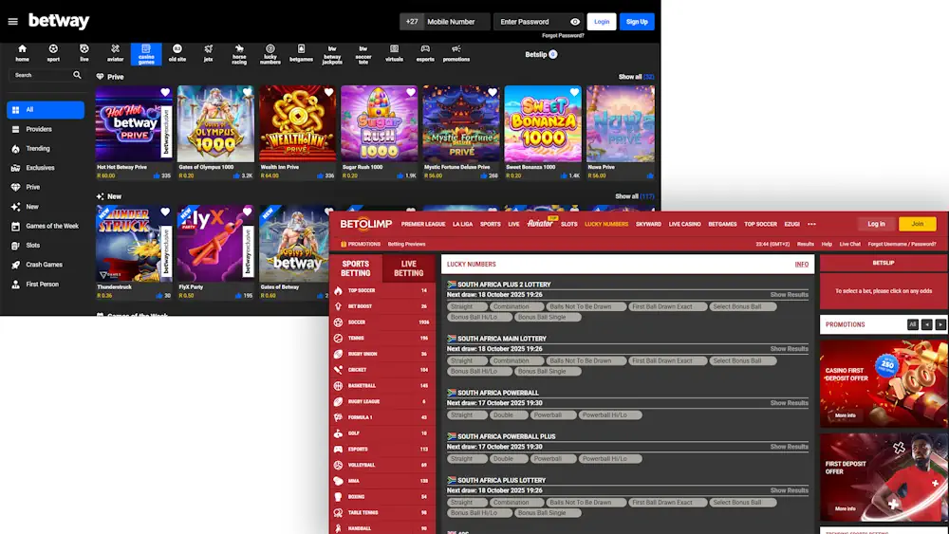This screenshot has height=534, width=949.
Task: Open the Betway hamburger menu
Action: (x=12, y=22)
